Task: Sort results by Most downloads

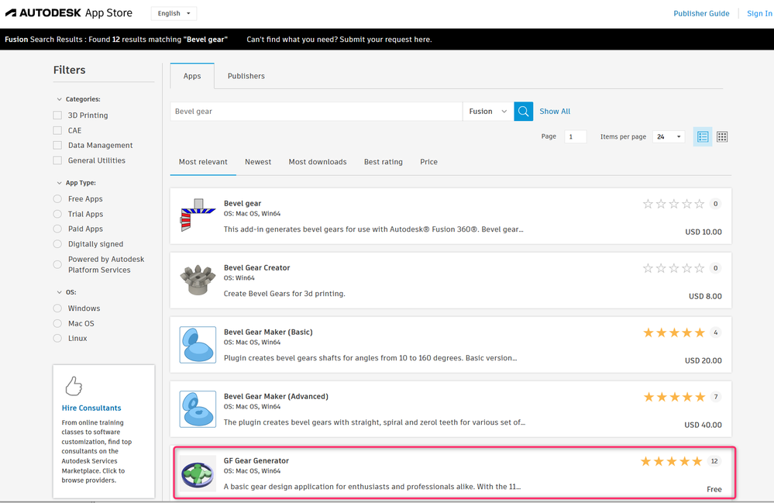Action: tap(318, 162)
